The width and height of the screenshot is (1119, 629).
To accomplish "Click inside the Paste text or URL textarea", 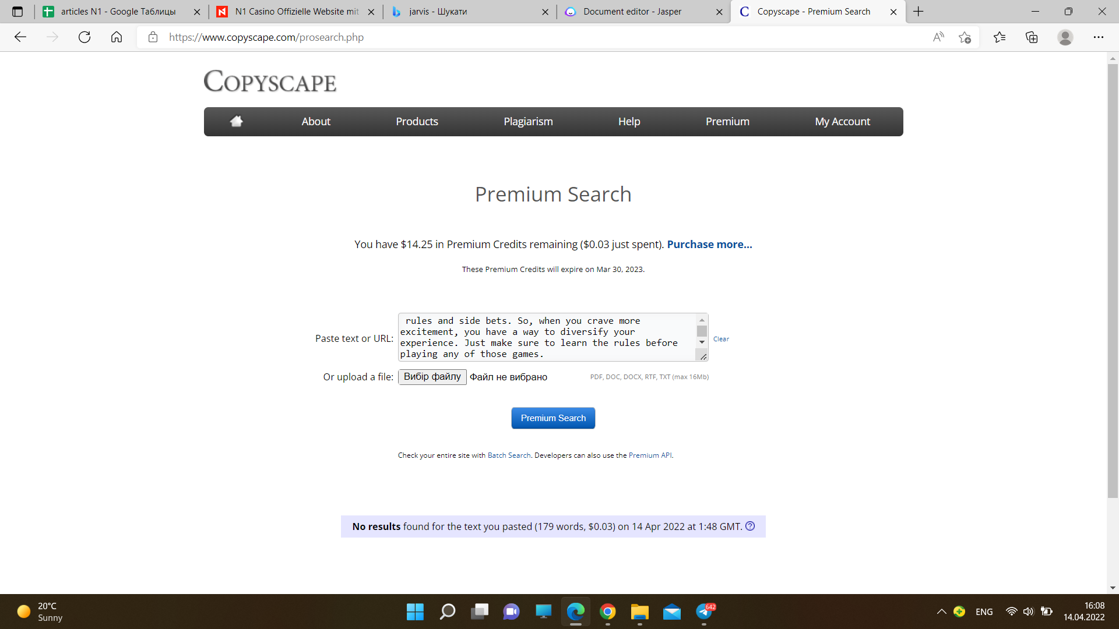I will pyautogui.click(x=547, y=337).
